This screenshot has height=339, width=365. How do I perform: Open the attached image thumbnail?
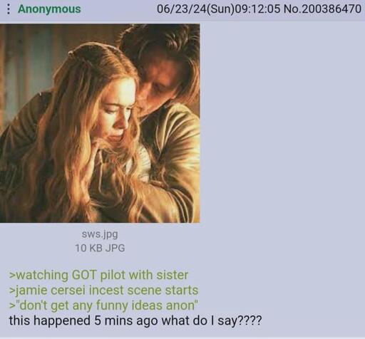pyautogui.click(x=100, y=123)
